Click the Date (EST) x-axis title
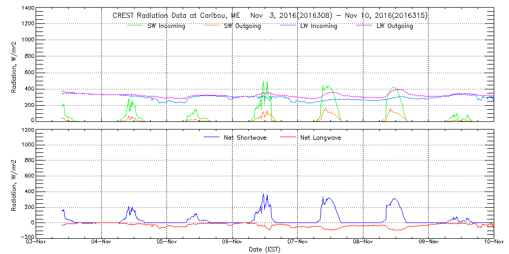 click(x=265, y=249)
